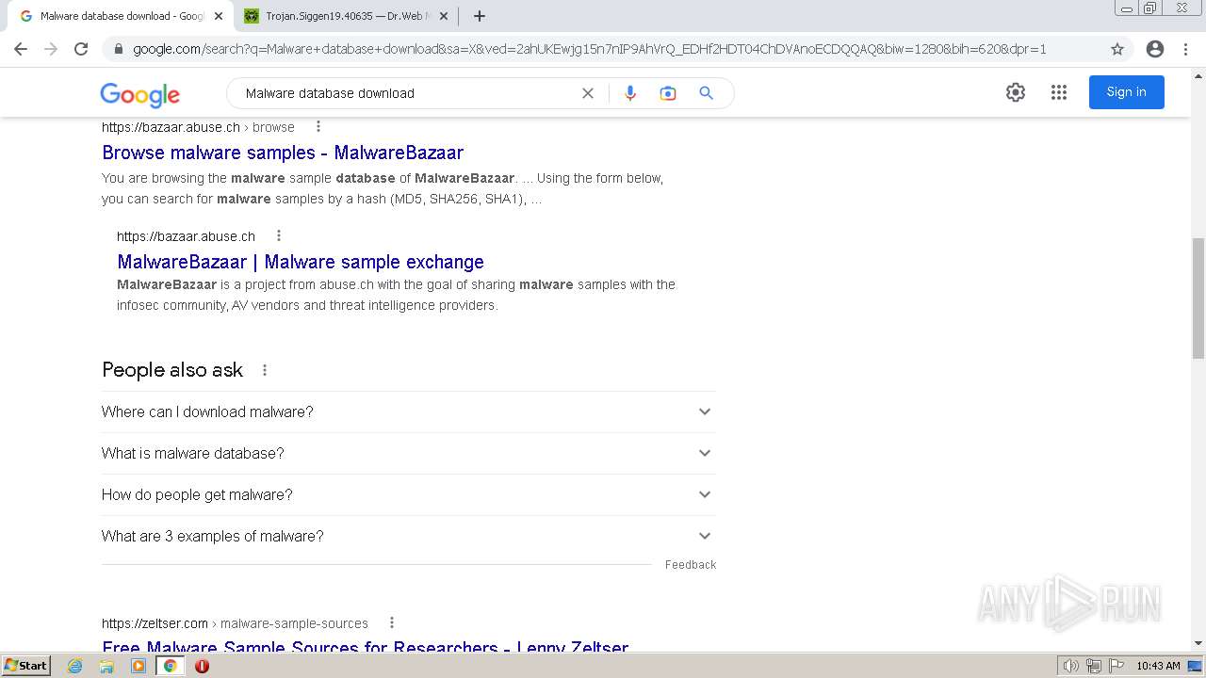1206x678 pixels.
Task: Click the 'Malware database download' search box text
Action: point(330,93)
